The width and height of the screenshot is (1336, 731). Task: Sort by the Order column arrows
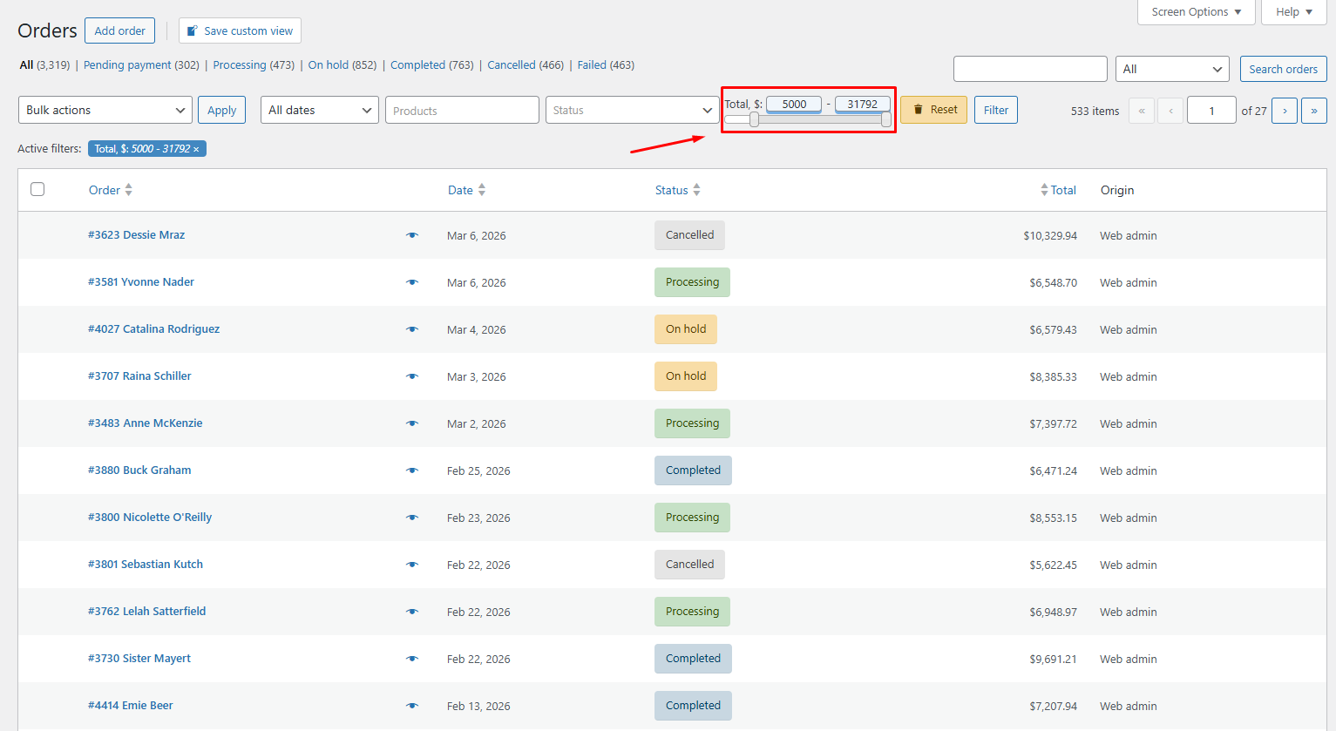pyautogui.click(x=128, y=190)
